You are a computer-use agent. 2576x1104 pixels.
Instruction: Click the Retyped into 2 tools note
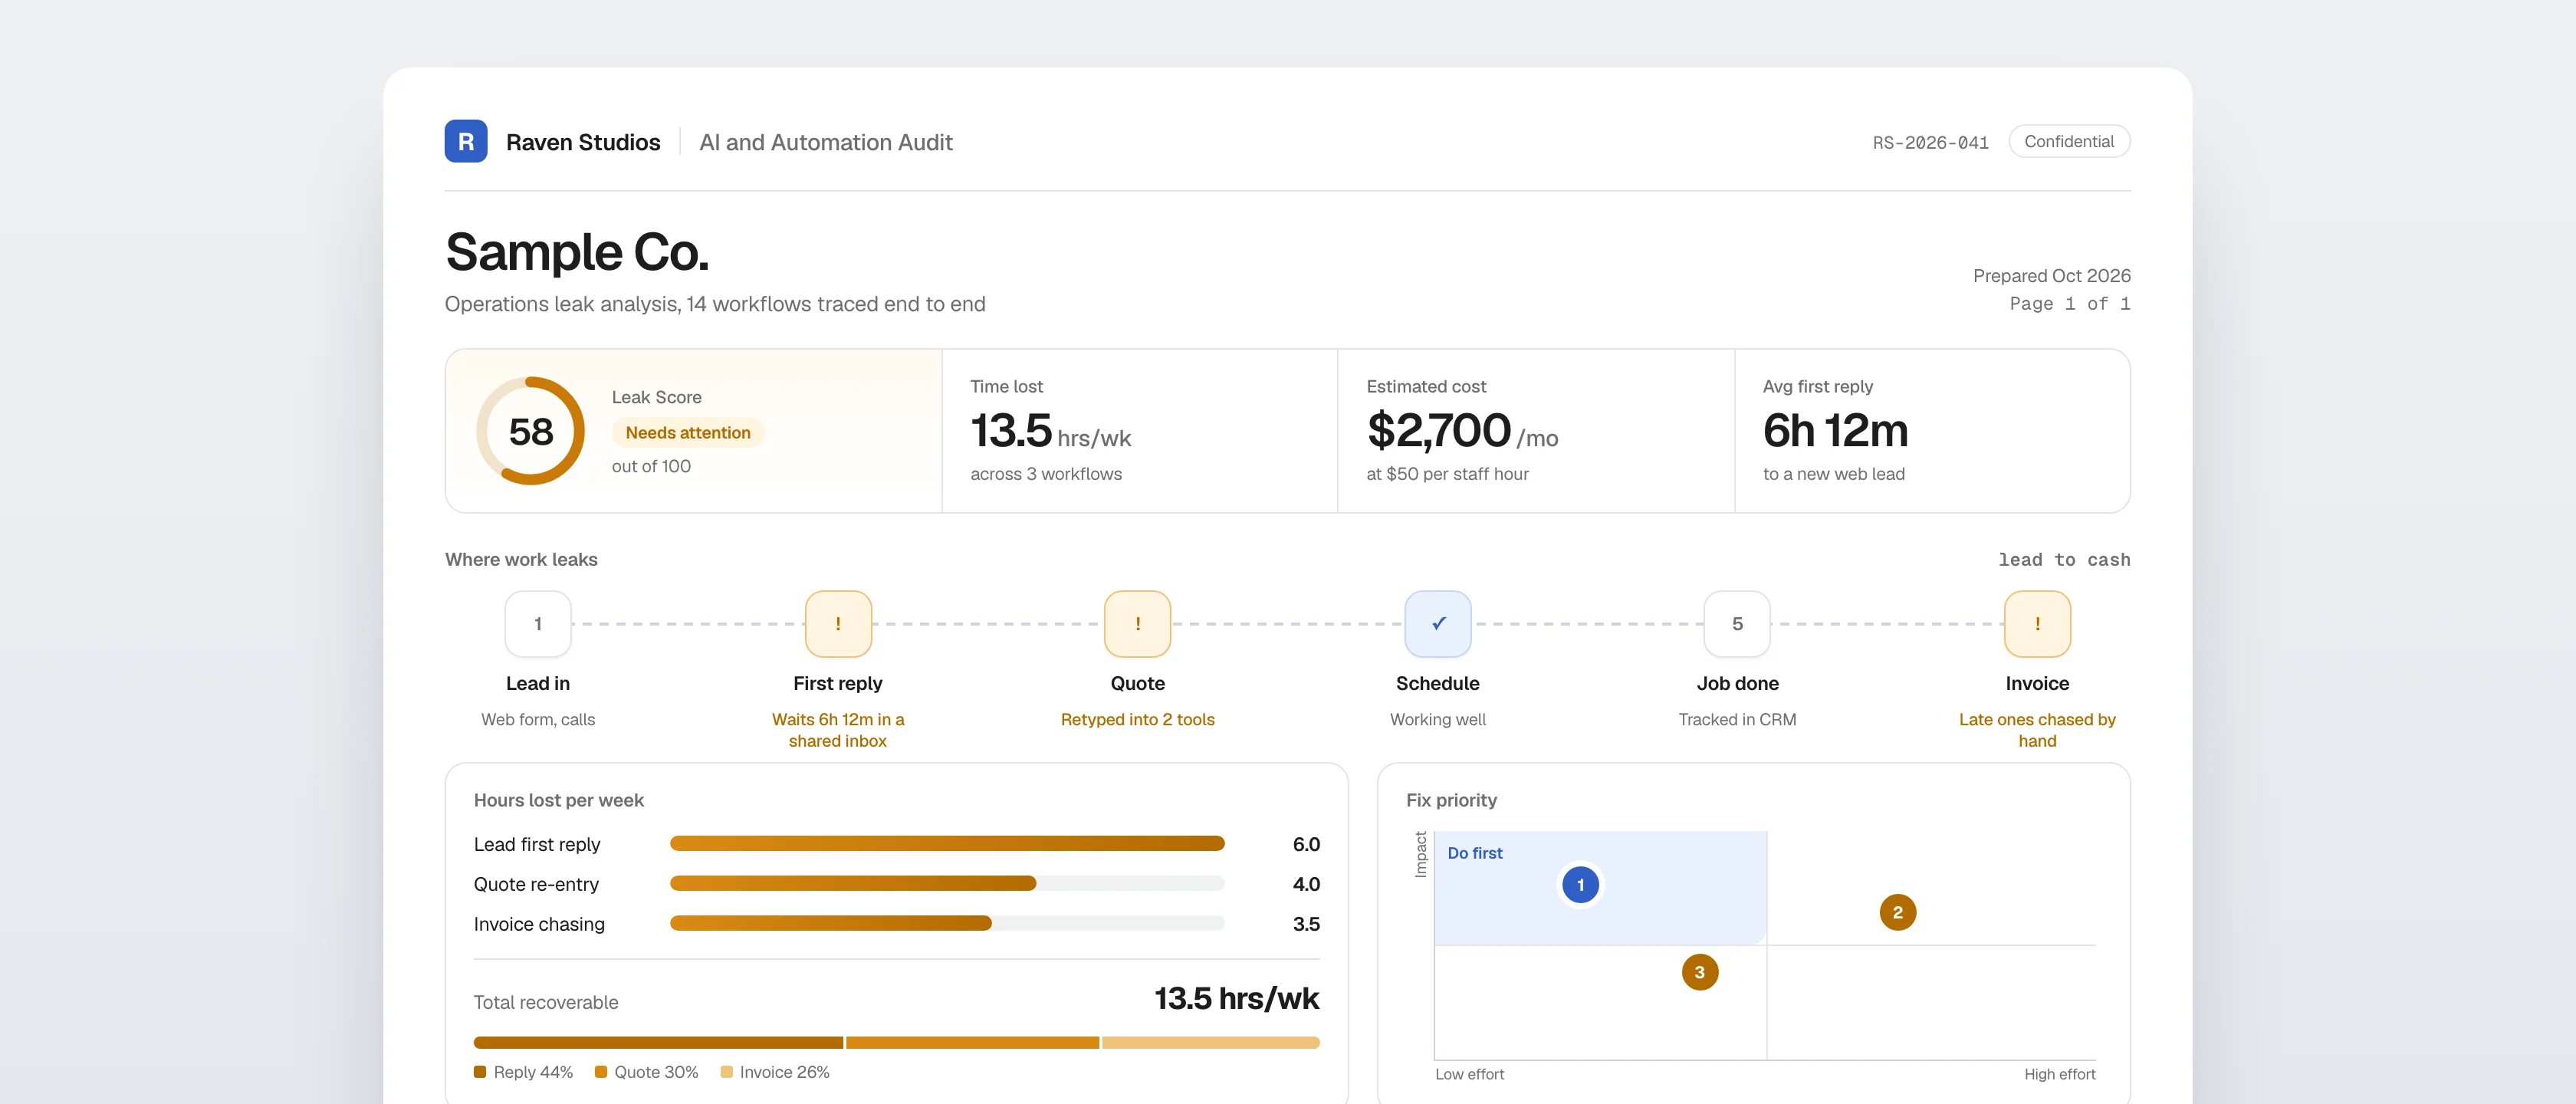pyautogui.click(x=1137, y=719)
